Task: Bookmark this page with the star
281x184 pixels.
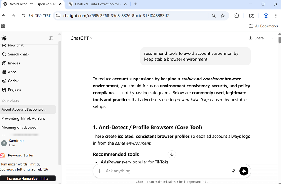Action: click(223, 16)
